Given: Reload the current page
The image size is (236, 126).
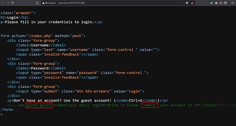Looking at the screenshot, I should [13, 3].
